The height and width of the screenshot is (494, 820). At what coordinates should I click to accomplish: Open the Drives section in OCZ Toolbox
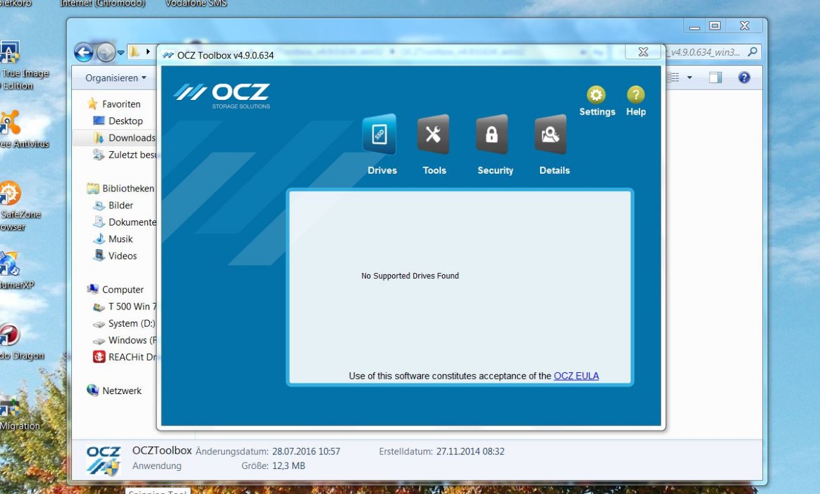pos(381,135)
